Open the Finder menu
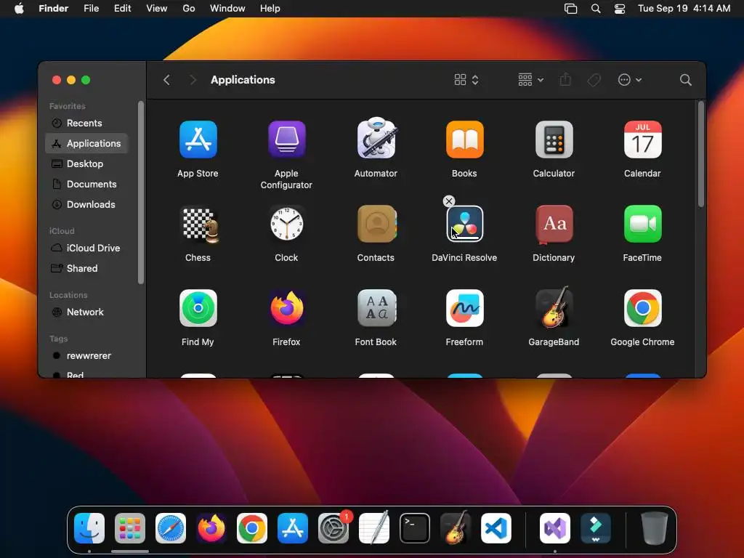 click(x=54, y=9)
